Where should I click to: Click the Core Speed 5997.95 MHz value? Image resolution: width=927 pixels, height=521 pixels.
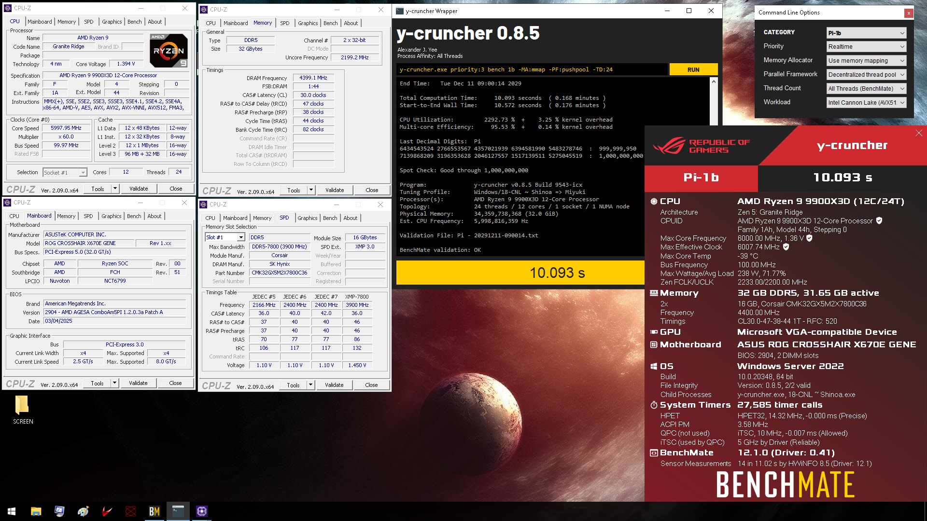66,128
